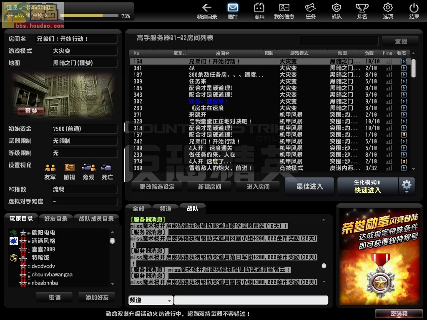
Task: Click the clan emblem beside 洒洒风格
Action: pos(13,241)
